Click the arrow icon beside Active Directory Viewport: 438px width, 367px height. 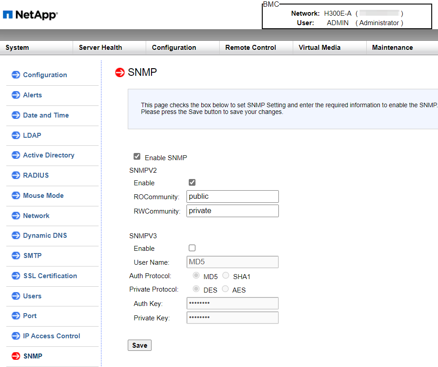point(16,155)
